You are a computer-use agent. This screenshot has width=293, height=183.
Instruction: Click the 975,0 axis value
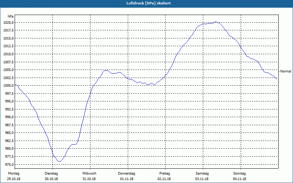tap(9, 164)
